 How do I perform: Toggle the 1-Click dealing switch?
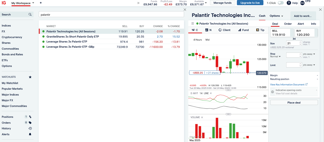coord(280,3)
